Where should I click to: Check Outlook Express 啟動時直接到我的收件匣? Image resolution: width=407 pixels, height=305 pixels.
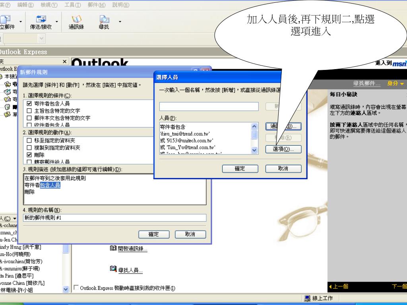(76, 288)
